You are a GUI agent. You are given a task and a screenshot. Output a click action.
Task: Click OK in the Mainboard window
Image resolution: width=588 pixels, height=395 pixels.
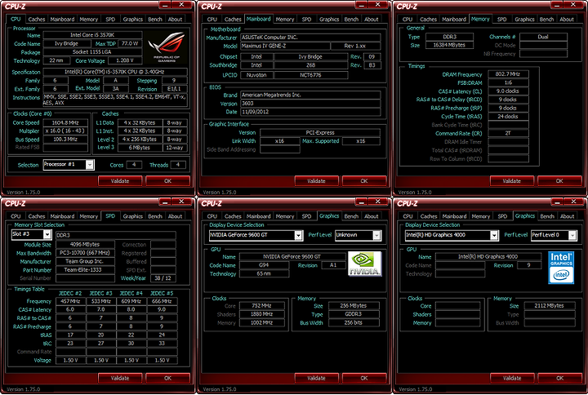(364, 181)
